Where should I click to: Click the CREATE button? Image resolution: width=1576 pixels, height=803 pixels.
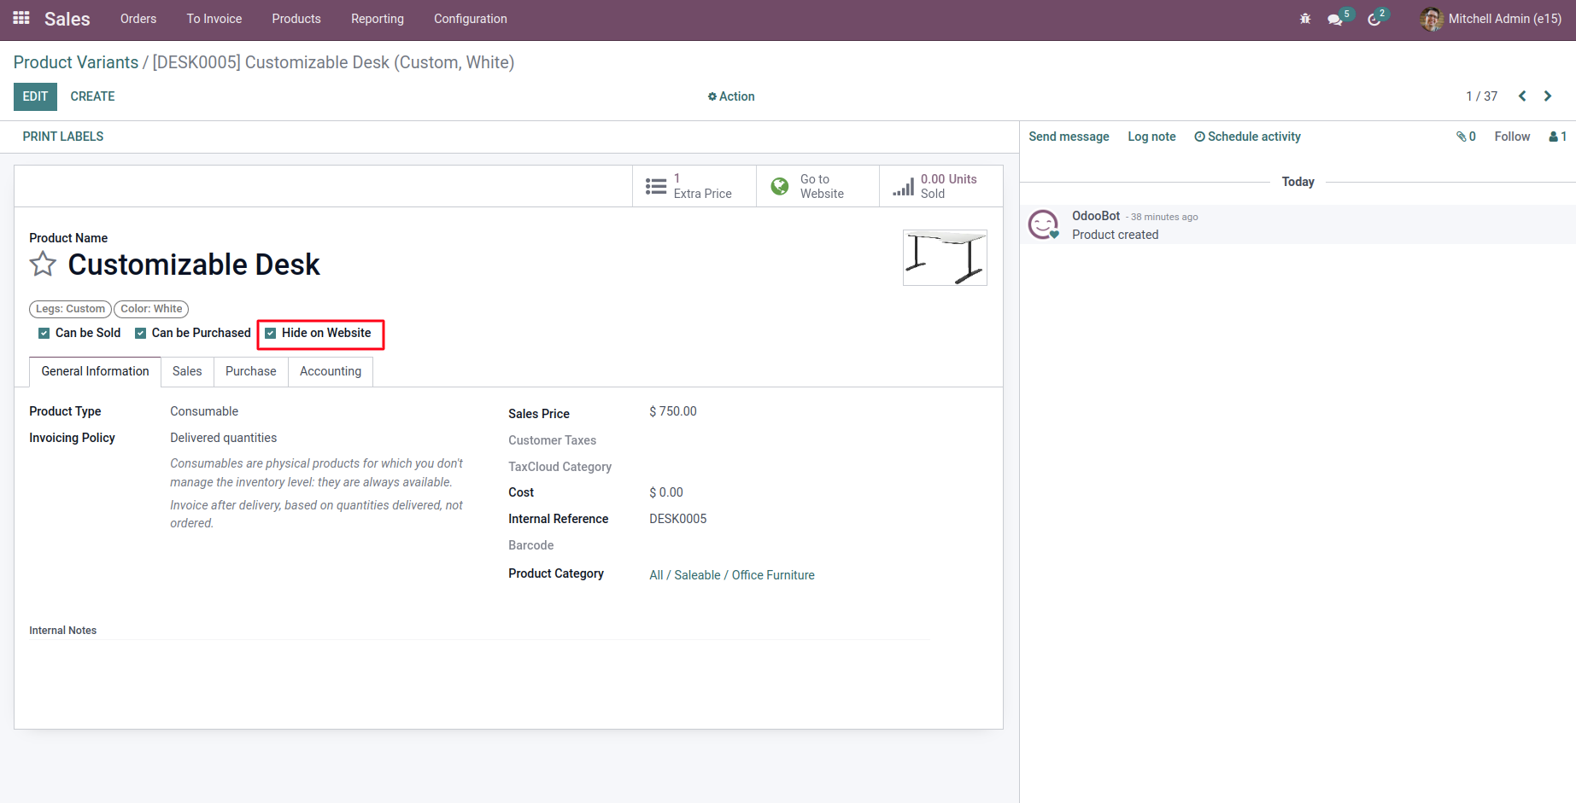point(92,96)
